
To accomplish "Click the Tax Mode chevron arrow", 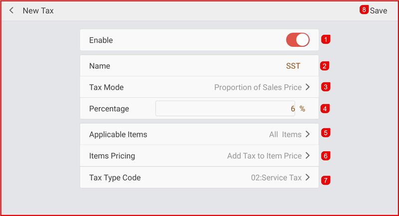I will click(x=308, y=87).
